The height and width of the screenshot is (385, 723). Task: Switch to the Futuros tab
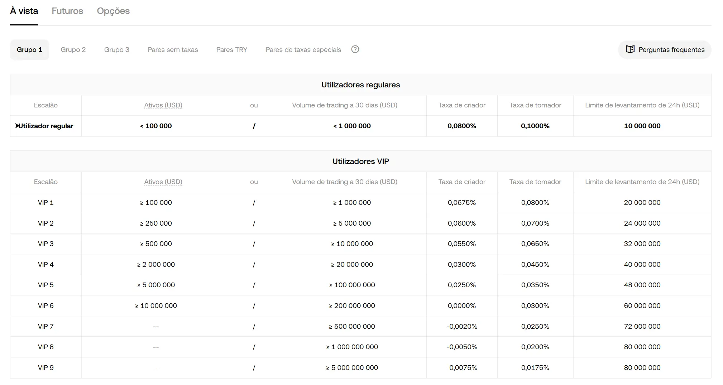click(x=67, y=11)
